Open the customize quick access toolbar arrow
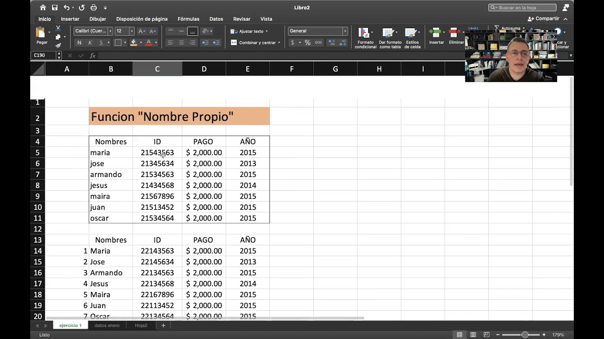 click(x=105, y=8)
